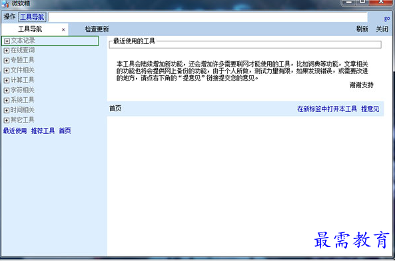Viewport: 395px width, 261px height.
Task: Click 在新标签中打开本工具 link
Action: click(x=327, y=109)
